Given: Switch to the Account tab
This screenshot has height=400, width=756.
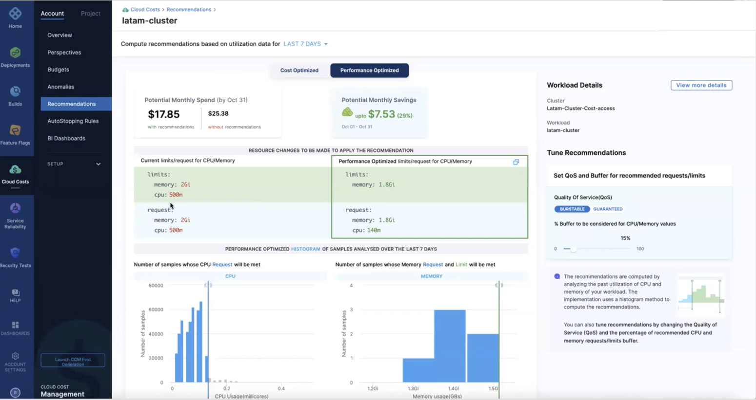Looking at the screenshot, I should coord(52,14).
